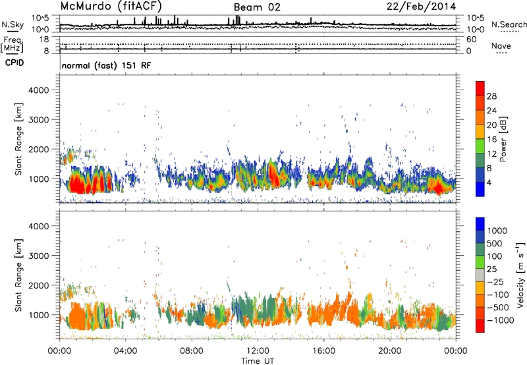Click the '-25' value on Velocity colorbar
The height and width of the screenshot is (365, 527).
click(495, 281)
